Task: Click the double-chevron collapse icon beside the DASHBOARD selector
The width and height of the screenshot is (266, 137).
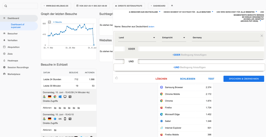Action: pyautogui.click(x=172, y=6)
